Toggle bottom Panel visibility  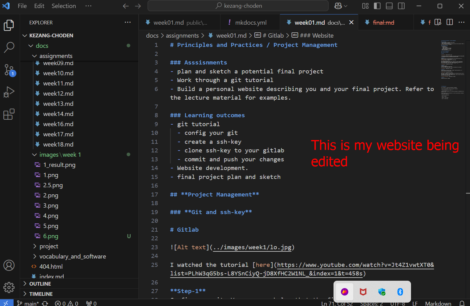point(389,6)
